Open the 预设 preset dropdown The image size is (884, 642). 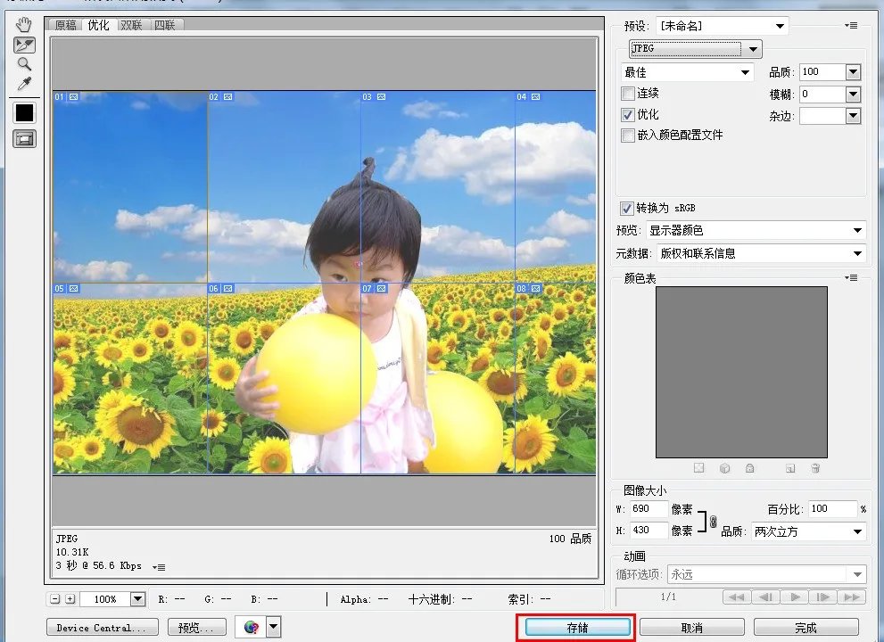(723, 26)
